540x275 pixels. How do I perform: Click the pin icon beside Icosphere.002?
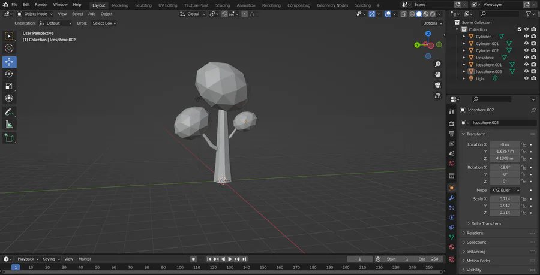(x=533, y=110)
